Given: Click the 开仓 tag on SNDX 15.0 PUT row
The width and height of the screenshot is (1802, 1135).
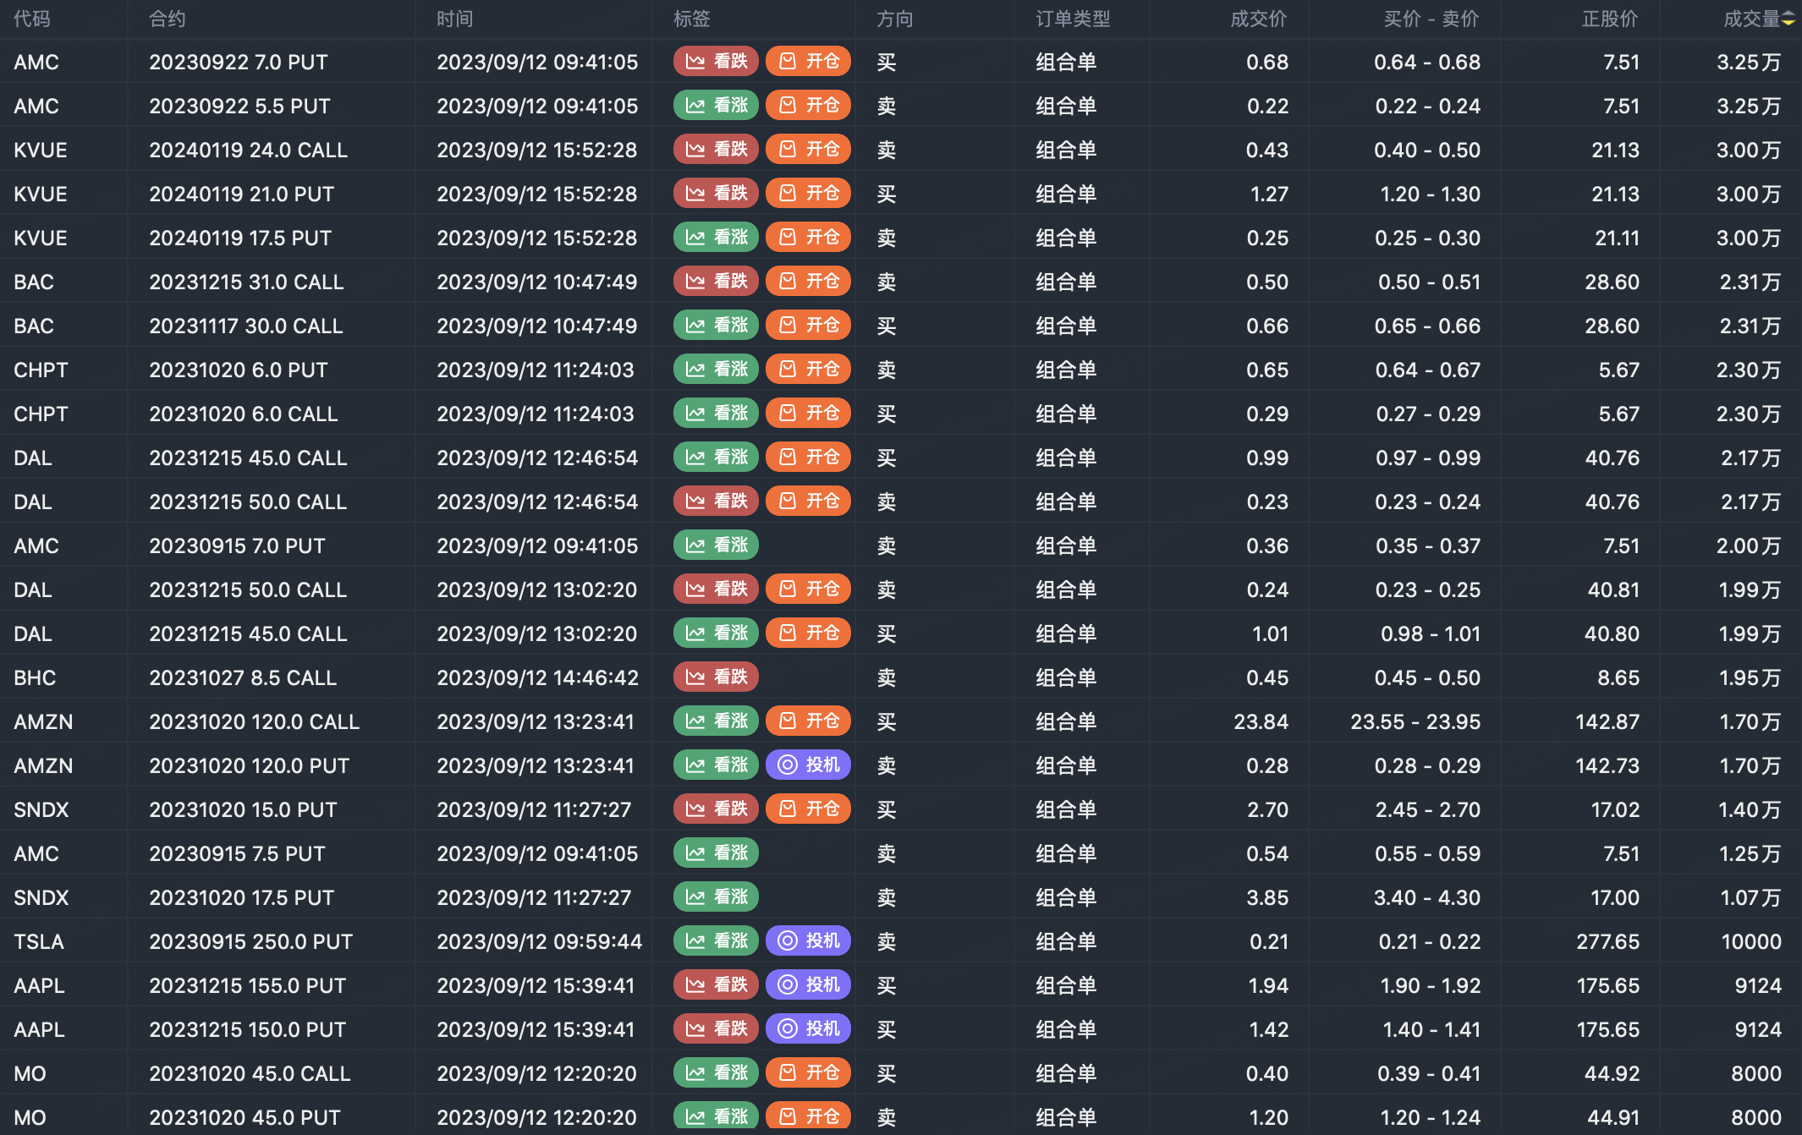Looking at the screenshot, I should pos(808,809).
